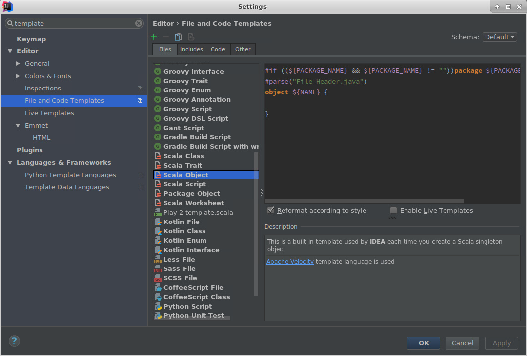Image resolution: width=527 pixels, height=356 pixels.
Task: Focus the settings search field
Action: click(x=74, y=23)
